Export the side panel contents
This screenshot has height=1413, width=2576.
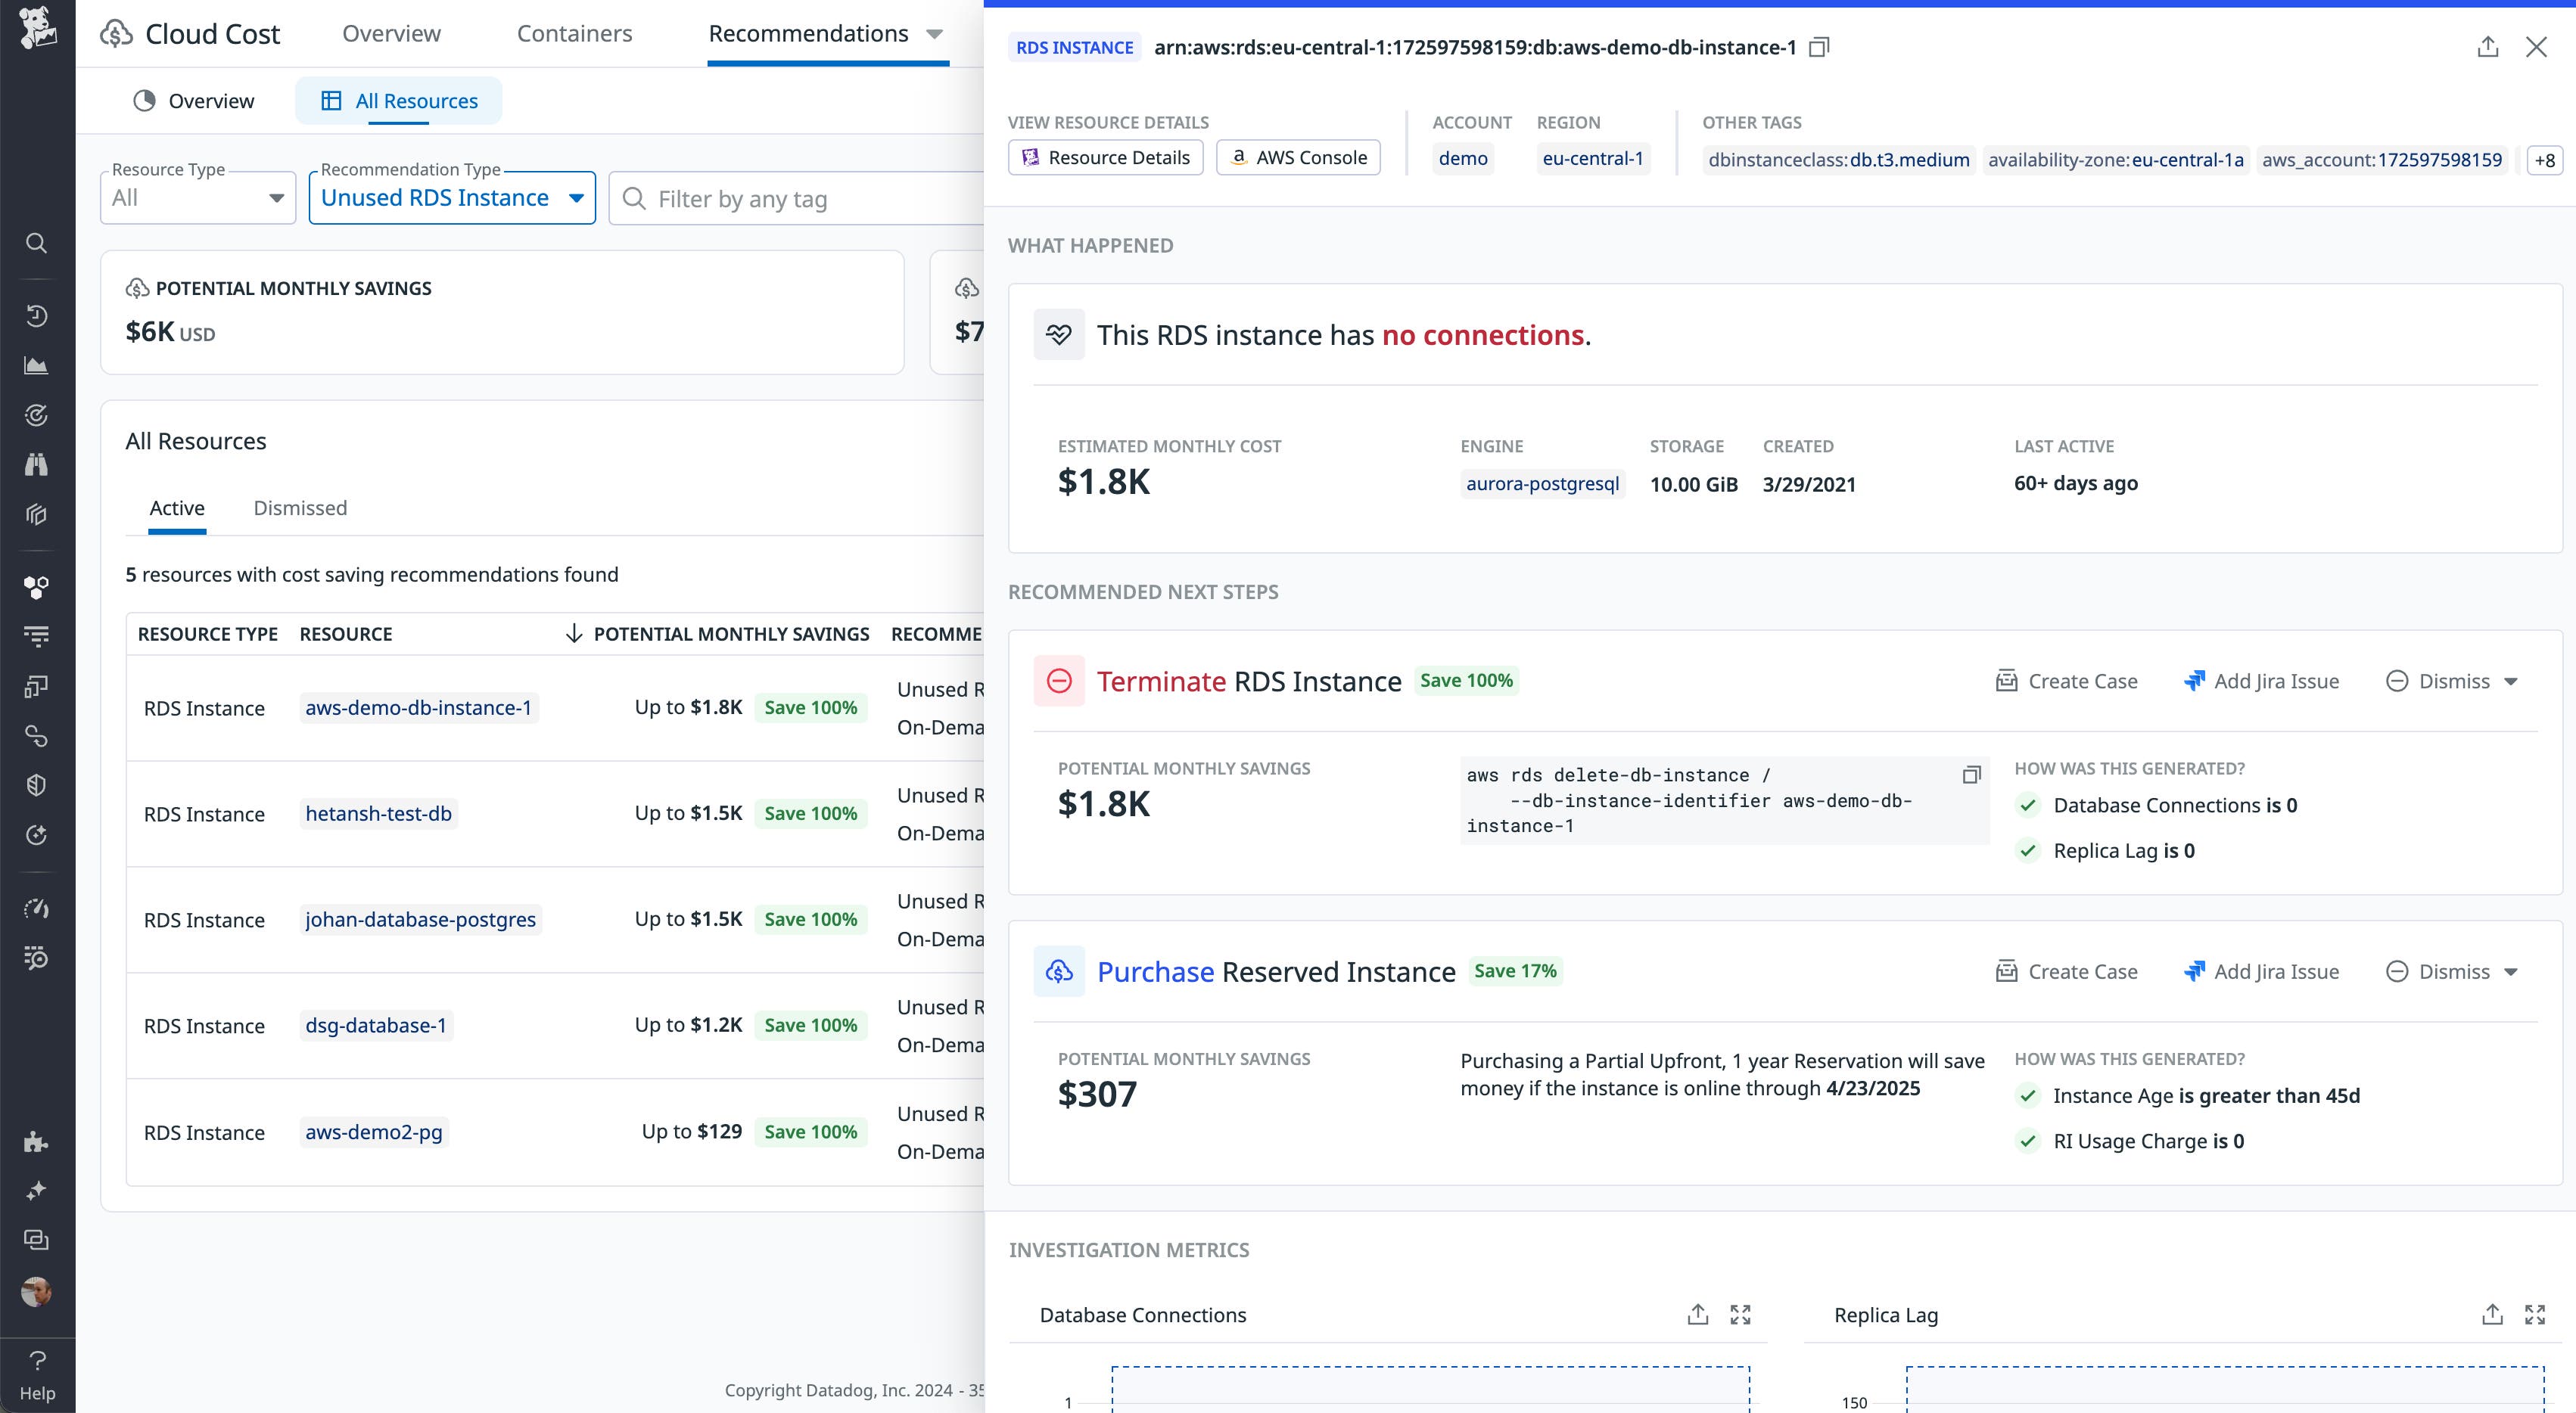[2489, 47]
